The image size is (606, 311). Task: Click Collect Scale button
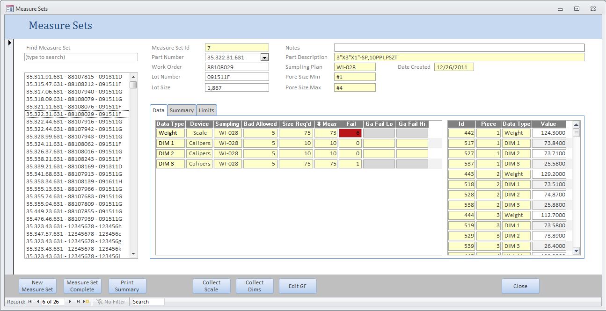[212, 286]
